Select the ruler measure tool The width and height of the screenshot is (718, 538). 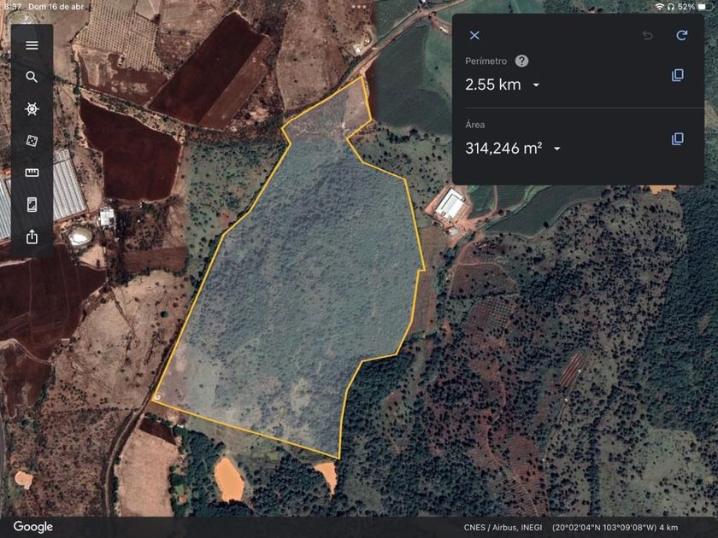pyautogui.click(x=32, y=173)
